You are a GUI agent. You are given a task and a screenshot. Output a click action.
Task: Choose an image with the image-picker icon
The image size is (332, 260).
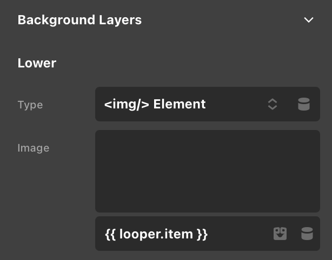coord(280,234)
